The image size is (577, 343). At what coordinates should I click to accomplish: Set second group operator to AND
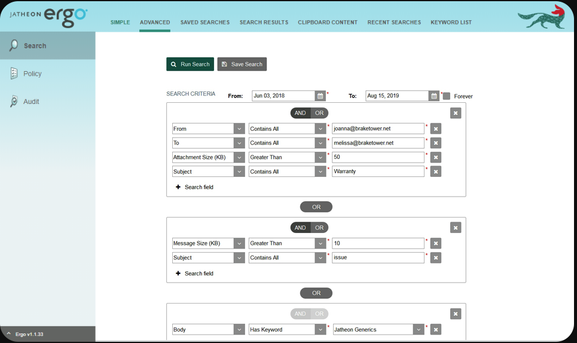point(300,228)
